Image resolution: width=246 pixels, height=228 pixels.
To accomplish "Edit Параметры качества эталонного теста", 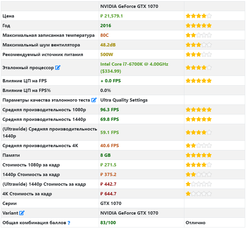I will pyautogui.click(x=94, y=100).
